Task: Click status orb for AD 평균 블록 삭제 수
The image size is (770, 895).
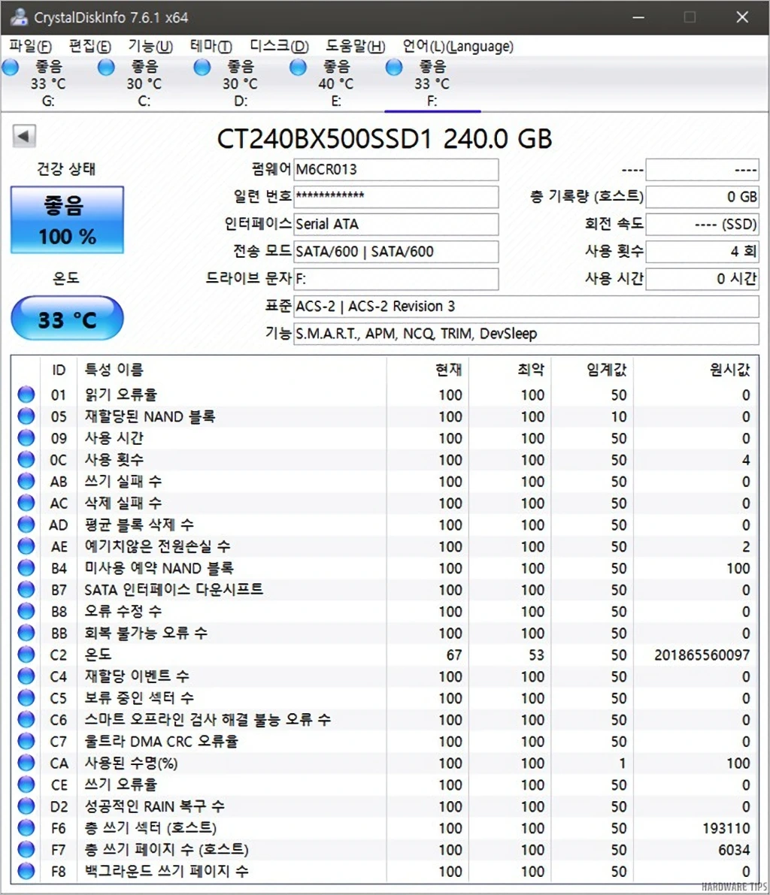Action: click(x=26, y=525)
